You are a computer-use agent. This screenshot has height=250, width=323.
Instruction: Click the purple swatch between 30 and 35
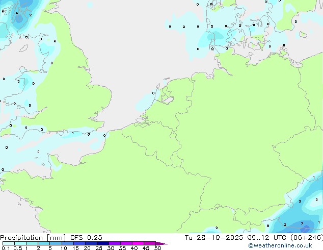coord(115,243)
